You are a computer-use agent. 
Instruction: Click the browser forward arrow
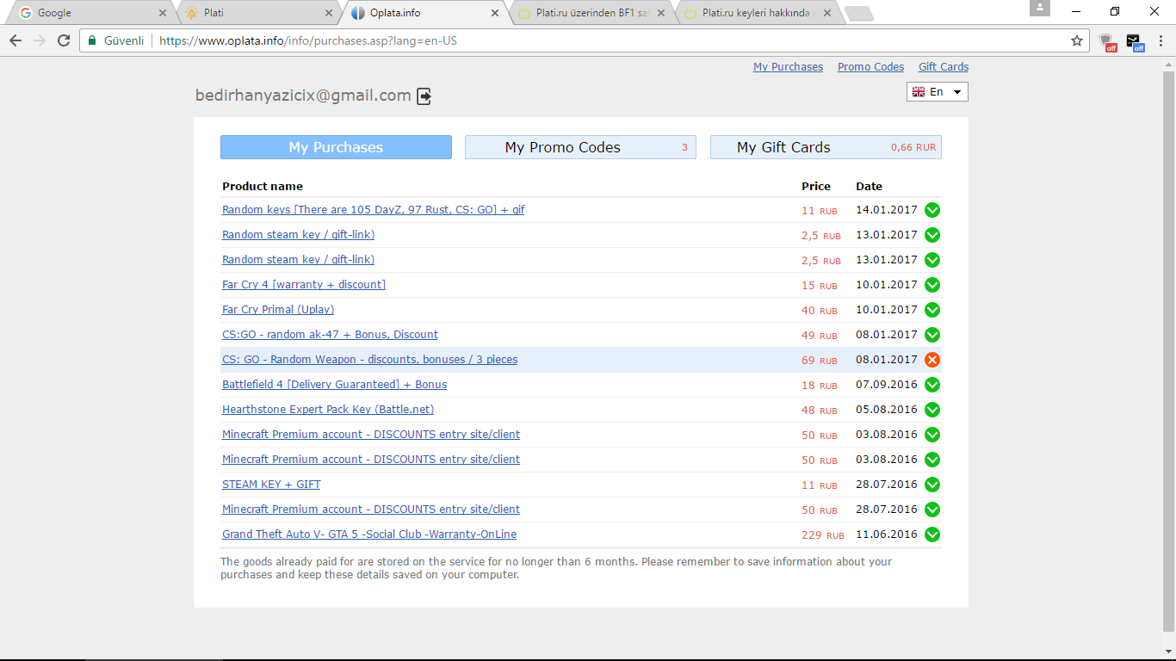[x=40, y=40]
